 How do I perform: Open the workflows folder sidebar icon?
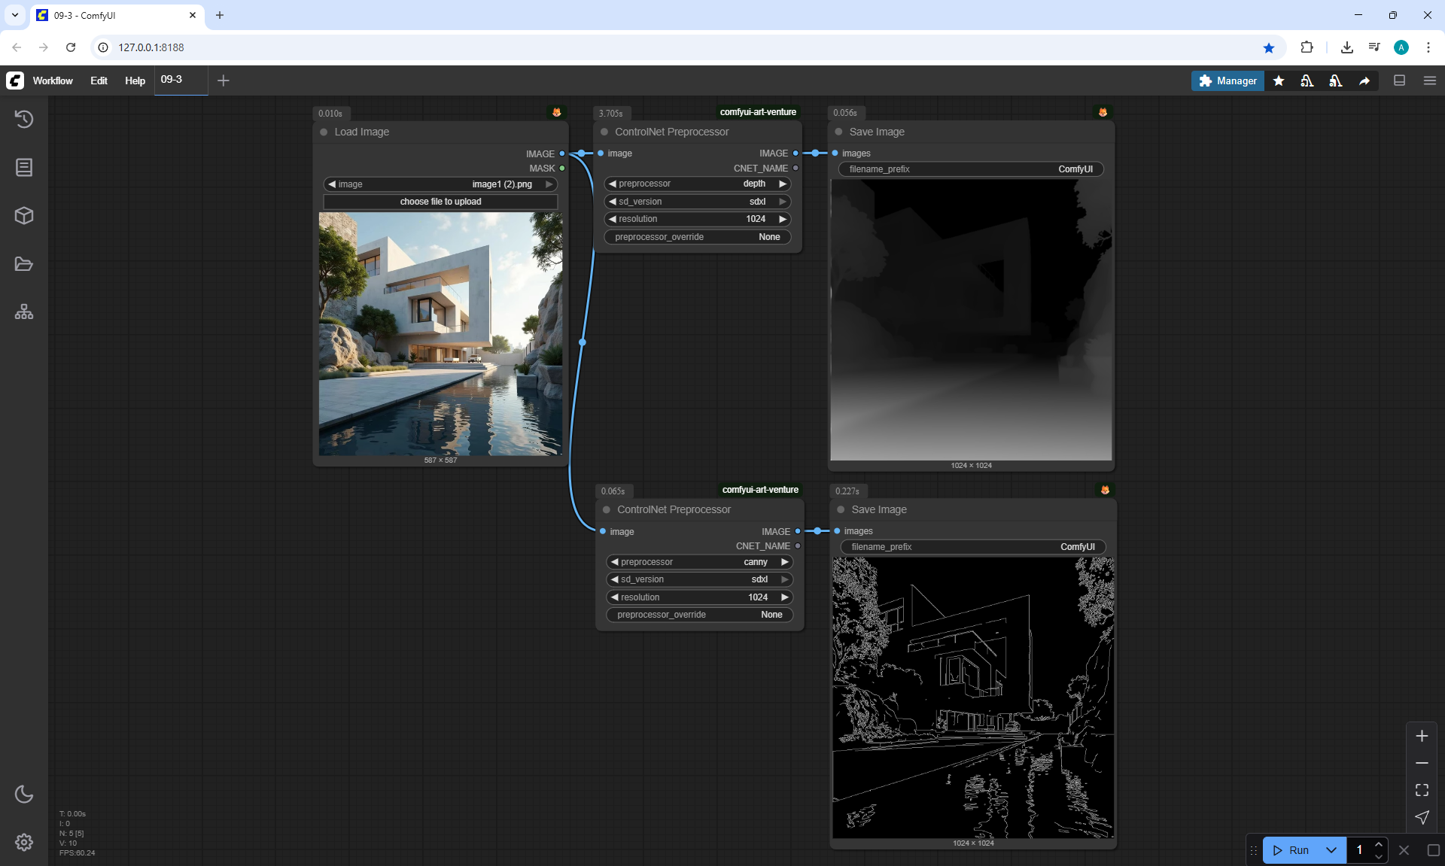tap(24, 264)
